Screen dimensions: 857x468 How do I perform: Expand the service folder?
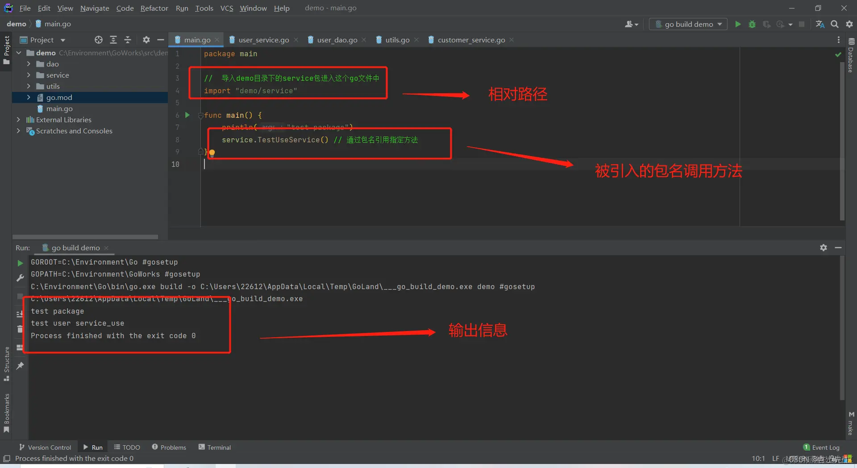coord(29,75)
